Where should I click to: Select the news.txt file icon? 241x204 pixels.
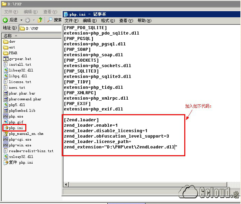coord(6,87)
